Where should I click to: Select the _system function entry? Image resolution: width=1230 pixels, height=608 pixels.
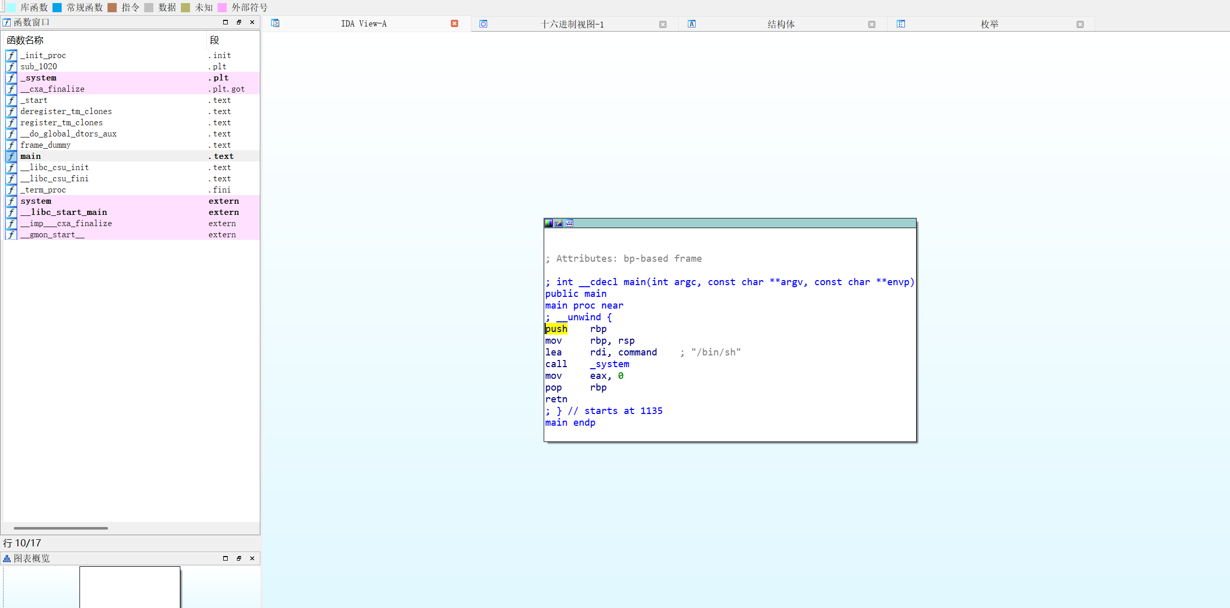tap(39, 78)
